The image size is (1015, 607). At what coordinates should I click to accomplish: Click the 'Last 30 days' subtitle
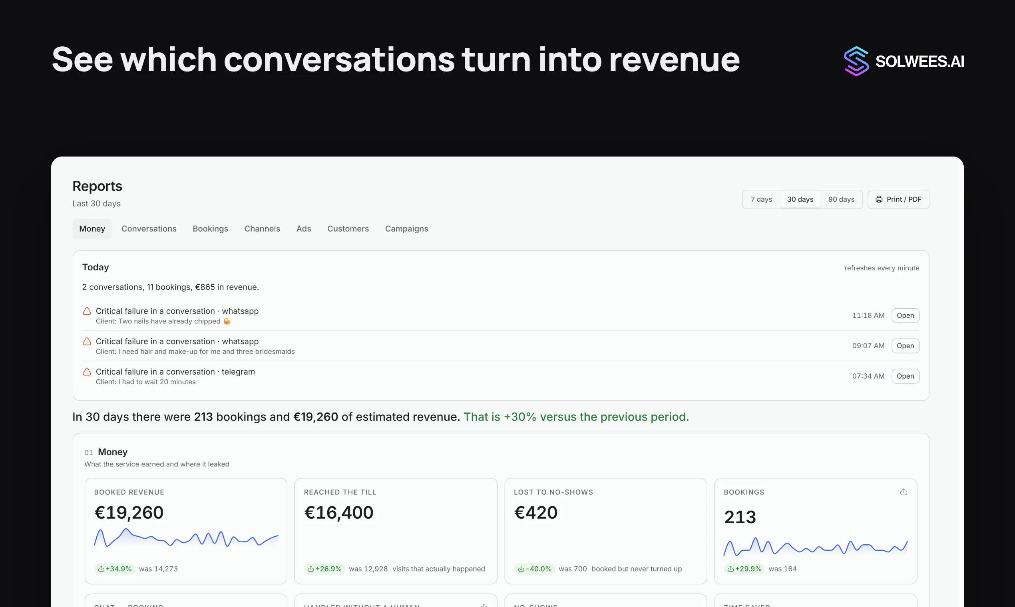(x=97, y=204)
